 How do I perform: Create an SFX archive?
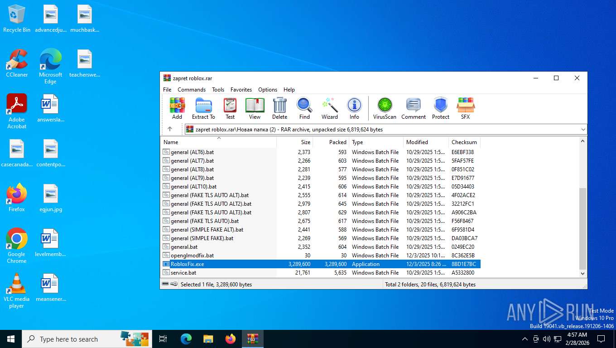[465, 108]
